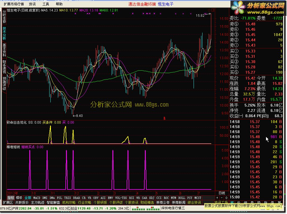The width and height of the screenshot is (287, 214).
Task: Select the 模板 tab below the chart
Action: point(19,198)
